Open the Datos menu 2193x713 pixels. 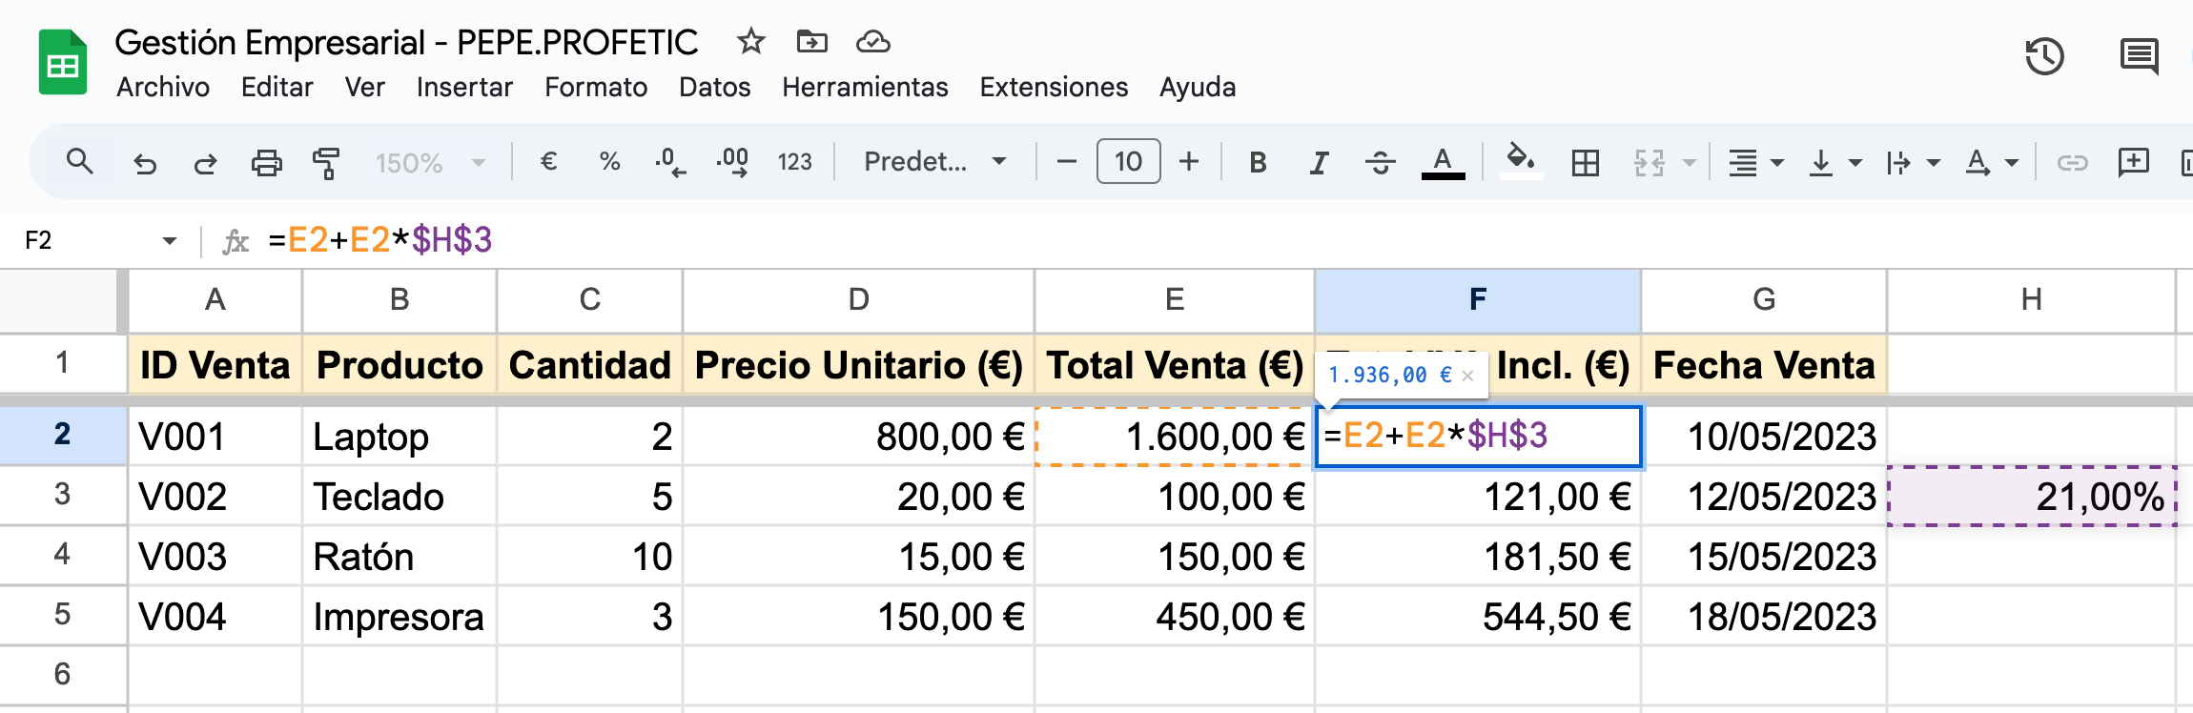714,87
